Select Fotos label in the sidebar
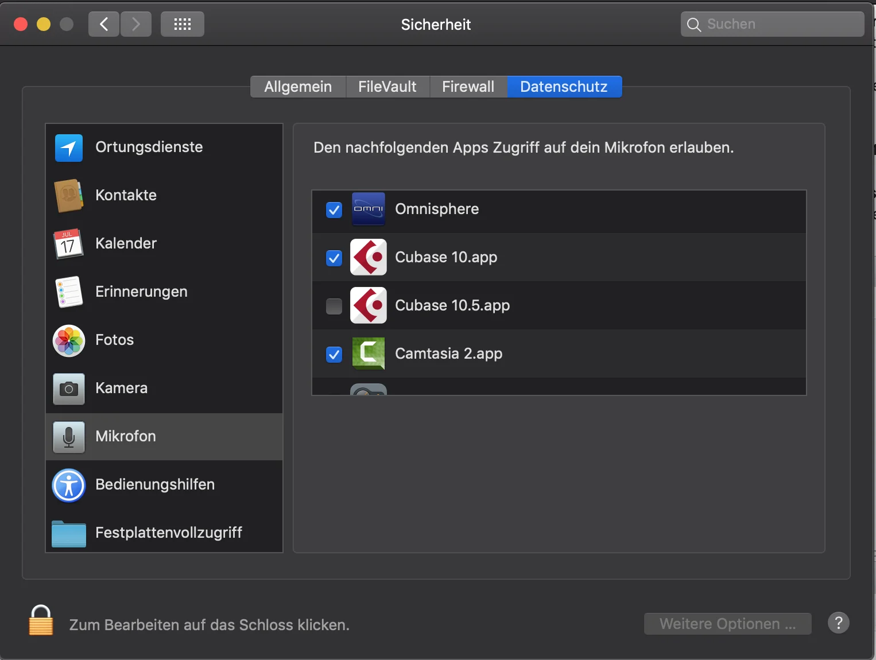 pos(115,340)
